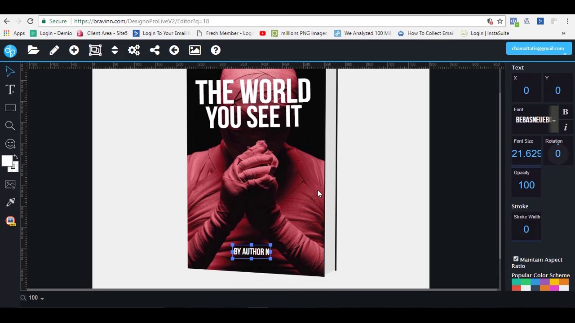Select the eyedropper color picker tool
575x323 pixels.
10,203
